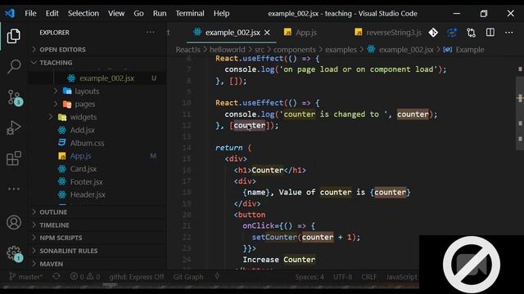Expand the layouts folder
Screen dimensions: 524x294
click(87, 91)
